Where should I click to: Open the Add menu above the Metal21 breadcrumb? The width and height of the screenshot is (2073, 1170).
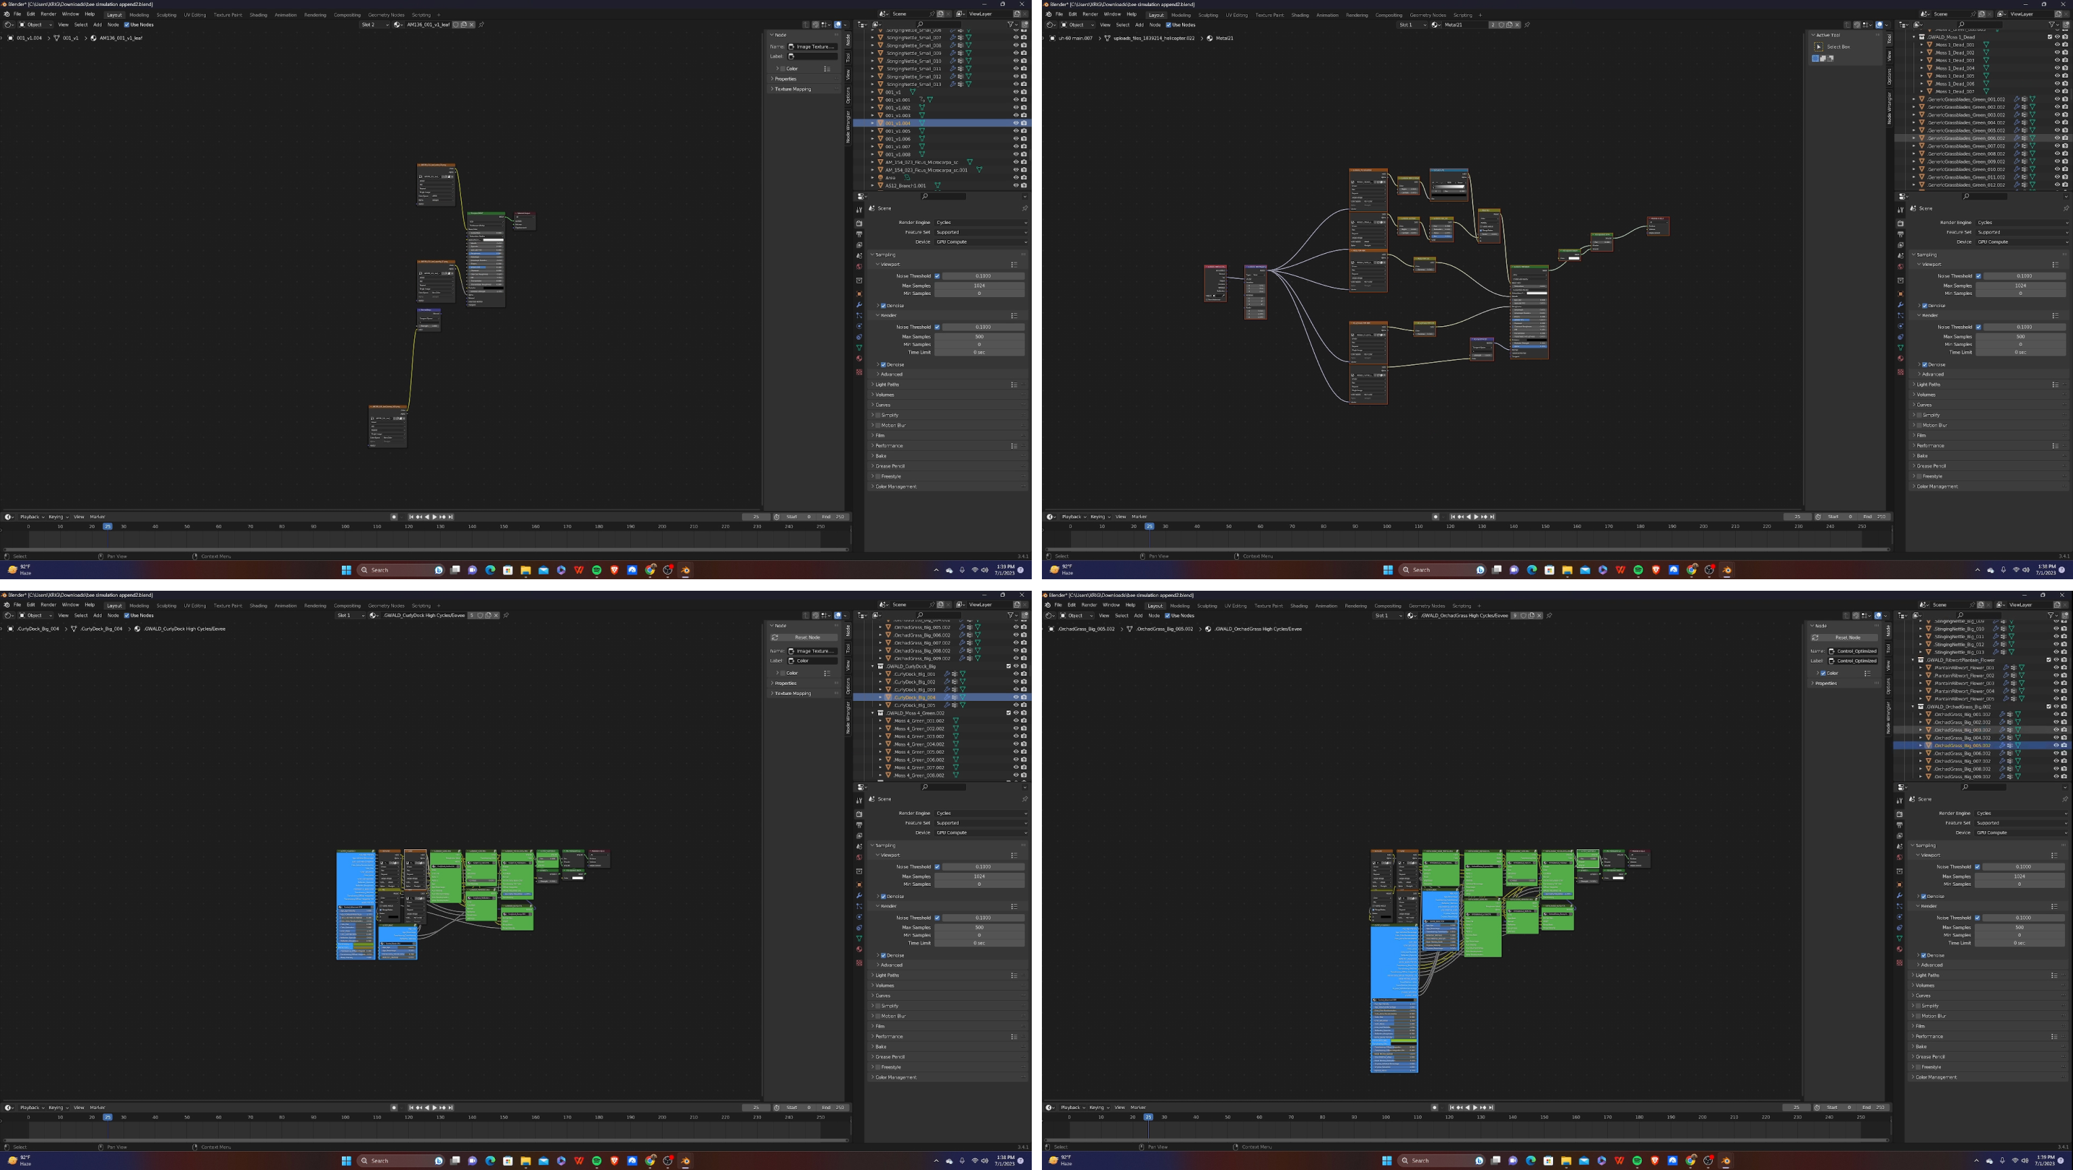point(1139,25)
